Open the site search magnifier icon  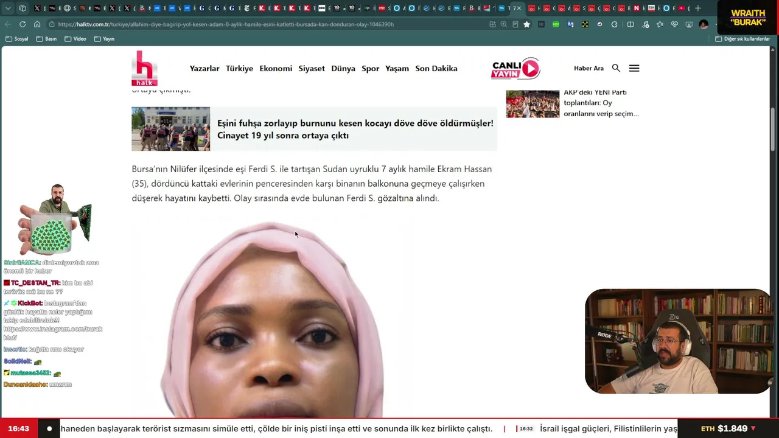pyautogui.click(x=616, y=68)
